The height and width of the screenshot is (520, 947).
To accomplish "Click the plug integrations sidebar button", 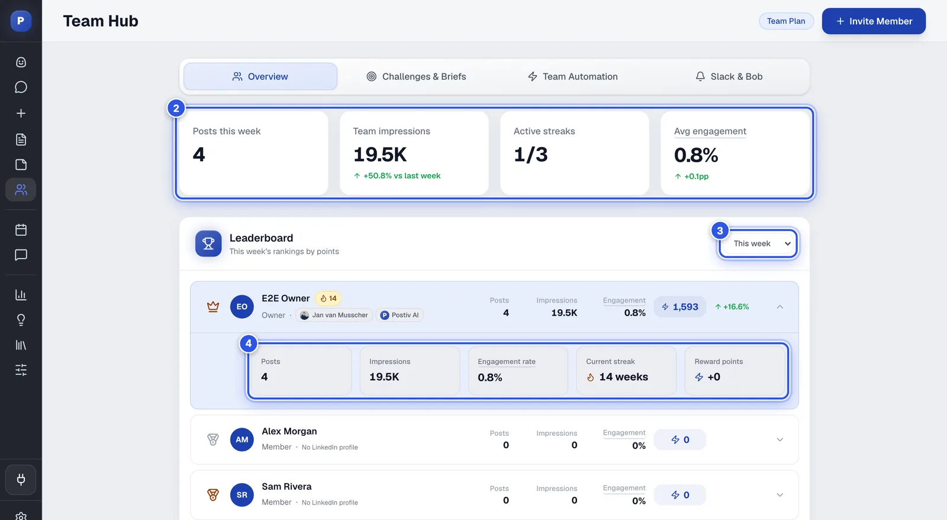I will tap(21, 480).
